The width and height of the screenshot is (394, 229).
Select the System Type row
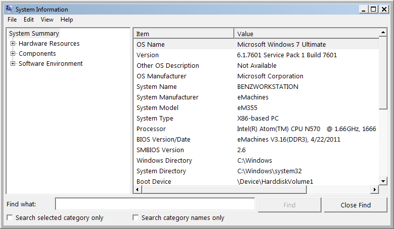256,118
